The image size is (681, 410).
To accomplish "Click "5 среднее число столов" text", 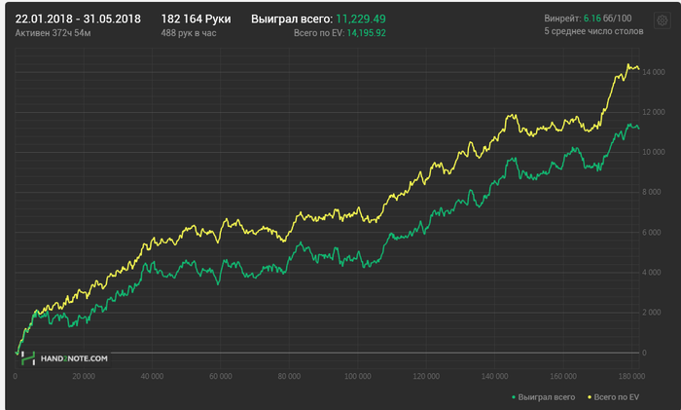I will pyautogui.click(x=593, y=31).
